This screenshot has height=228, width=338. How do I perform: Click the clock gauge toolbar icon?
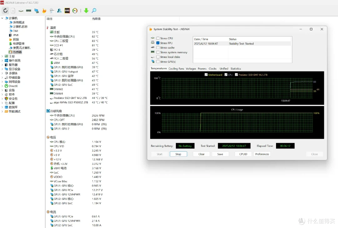pos(75,11)
